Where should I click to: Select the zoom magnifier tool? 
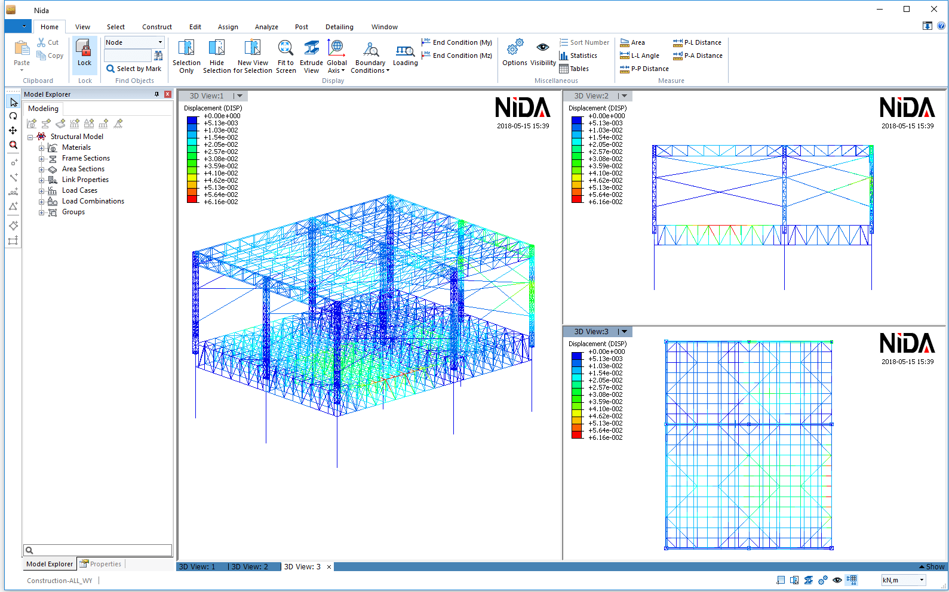[13, 145]
